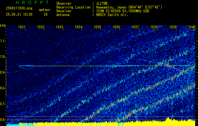Screen dimensions: 198x126
Task: Select the filename 2508311030.png
Action: pyautogui.click(x=19, y=9)
